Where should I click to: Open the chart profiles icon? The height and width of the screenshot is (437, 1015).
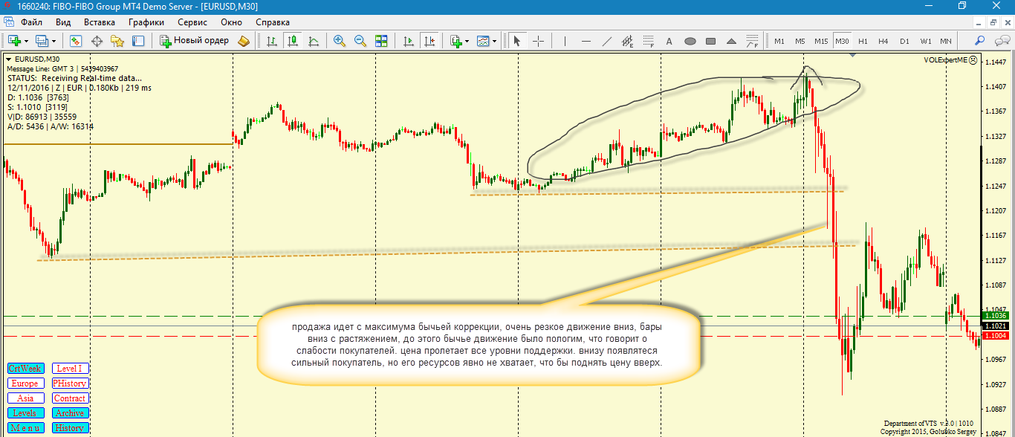coord(41,41)
